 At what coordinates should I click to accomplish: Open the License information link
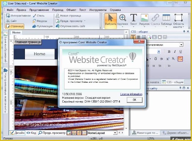tap(131, 94)
